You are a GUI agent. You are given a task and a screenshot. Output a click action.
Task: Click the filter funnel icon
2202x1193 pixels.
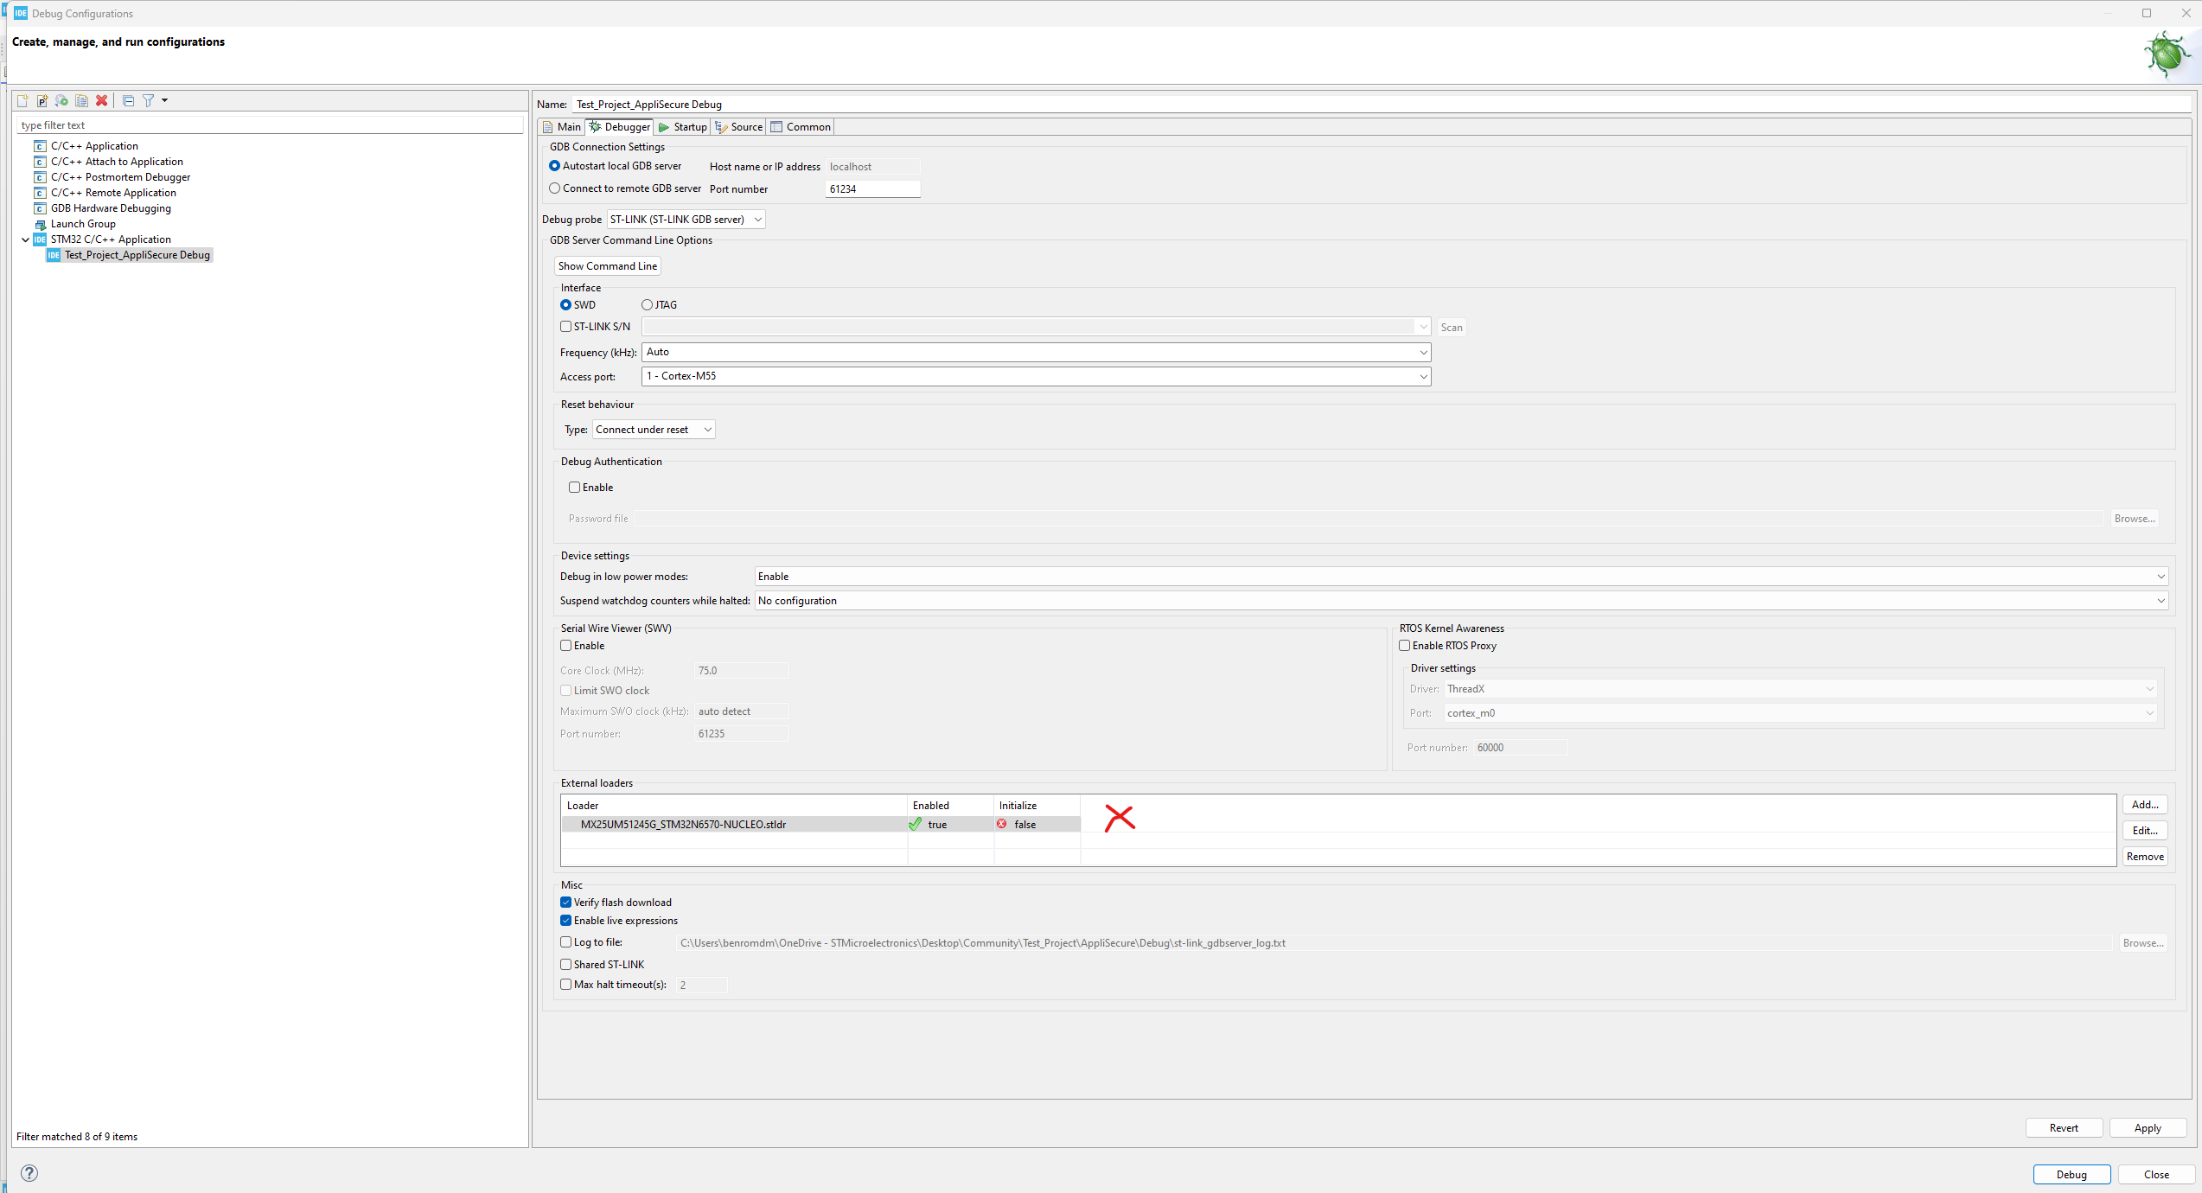pos(149,100)
